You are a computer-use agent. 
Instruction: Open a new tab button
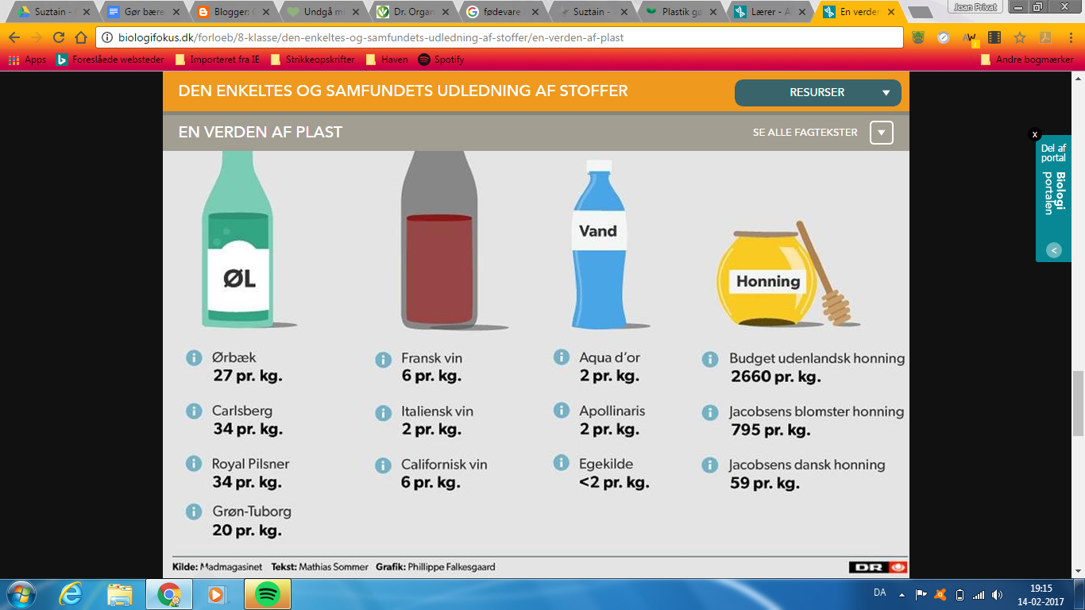(x=920, y=13)
